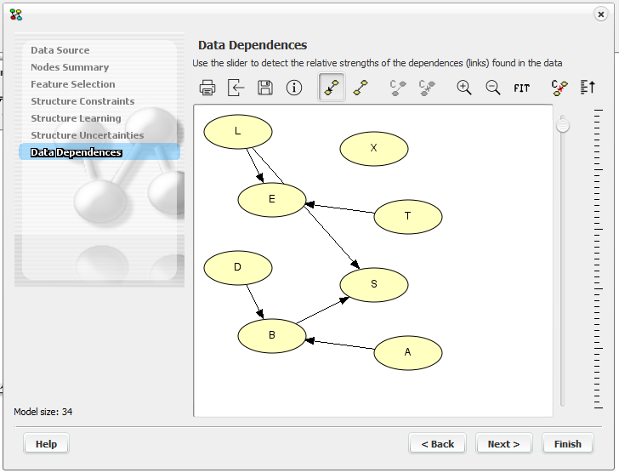
Task: Click the Print icon in toolbar
Action: [x=207, y=88]
